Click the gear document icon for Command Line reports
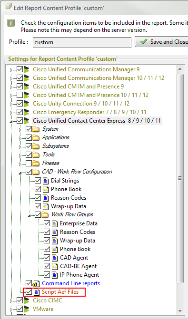The height and width of the screenshot is (319, 188). point(36,283)
